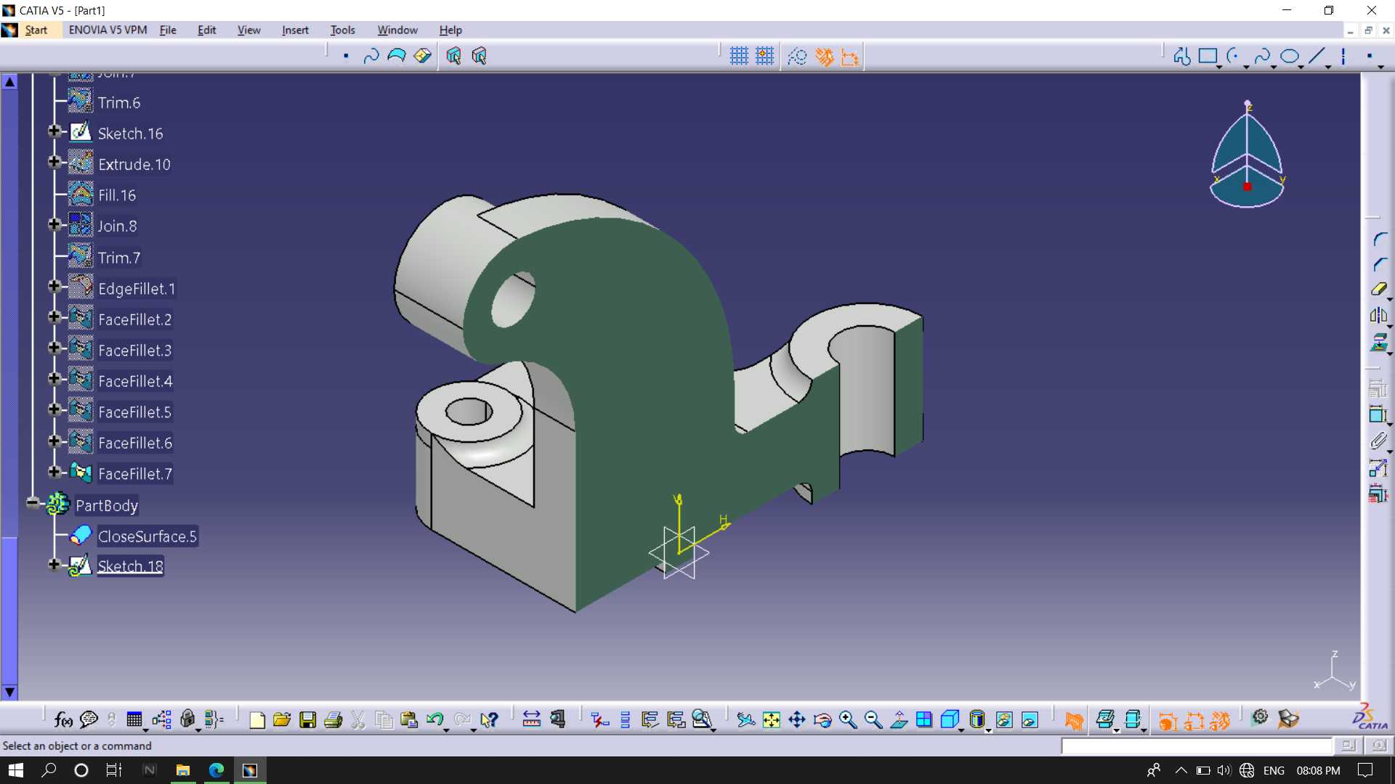Image resolution: width=1395 pixels, height=784 pixels.
Task: Expand the FaceFillet.2 tree node
Action: (x=54, y=317)
